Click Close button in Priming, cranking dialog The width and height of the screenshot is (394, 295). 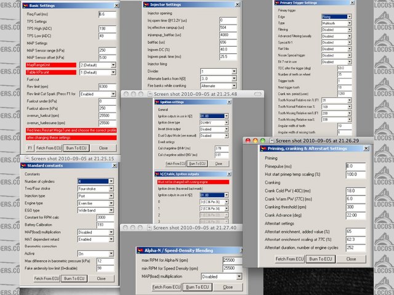pos(351,259)
